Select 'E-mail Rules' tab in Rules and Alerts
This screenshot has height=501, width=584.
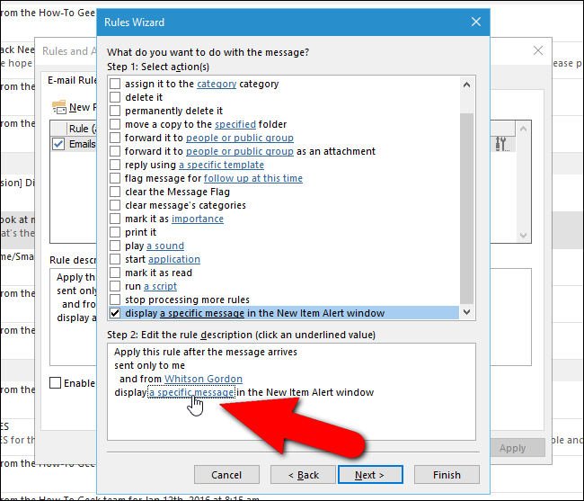tap(72, 80)
